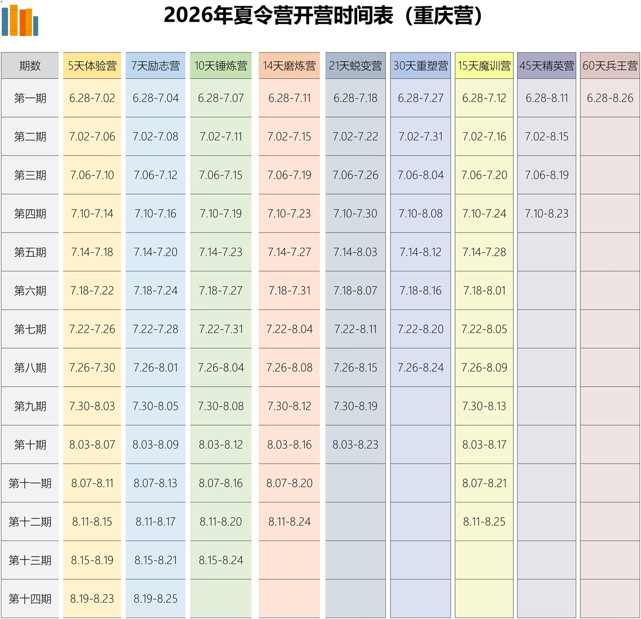The width and height of the screenshot is (641, 619).
Task: Select the yellow 15天魔训营 header
Action: coord(484,66)
